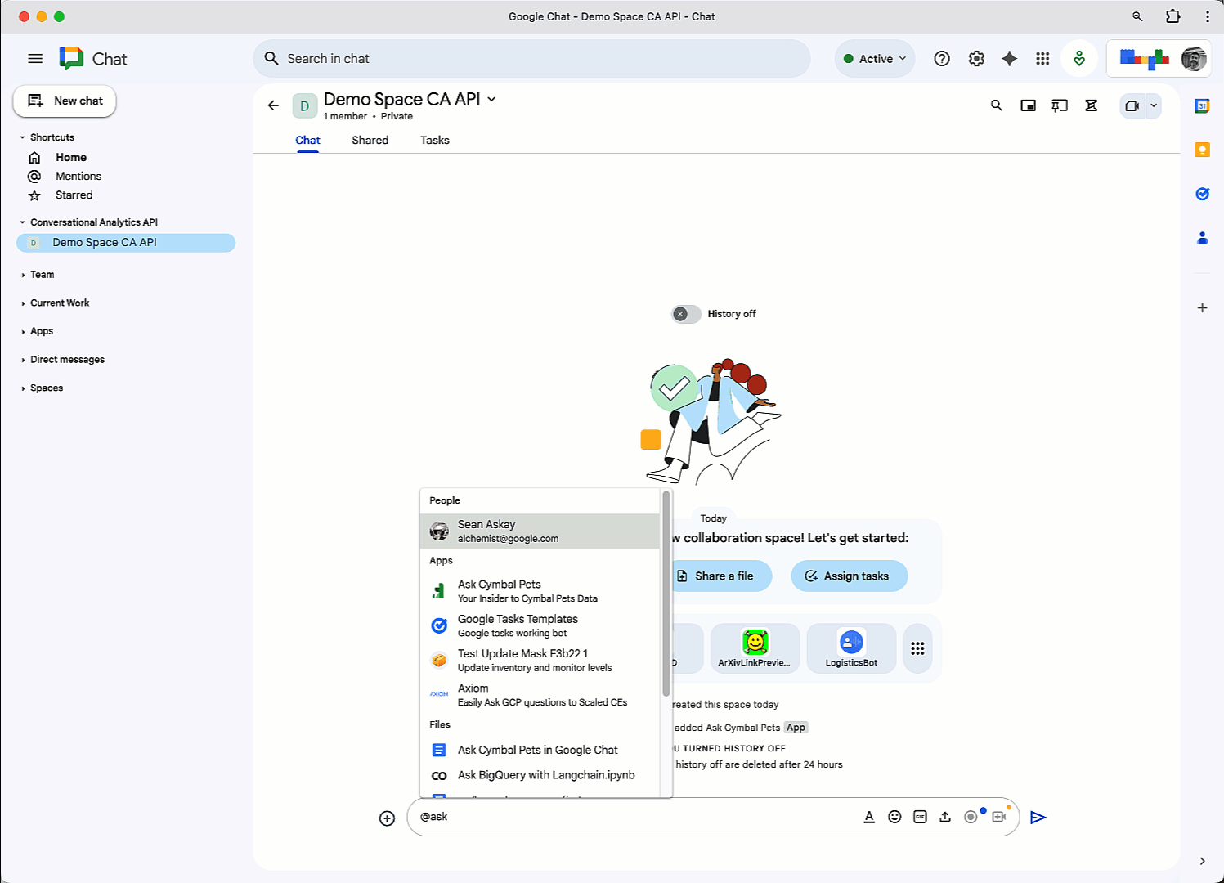Collapse the Shortcuts section

click(22, 137)
